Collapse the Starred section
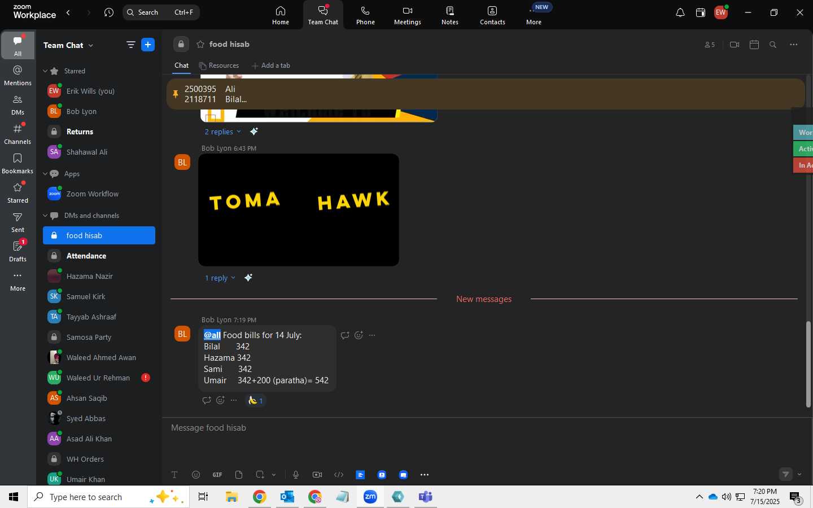This screenshot has height=508, width=813. pyautogui.click(x=45, y=71)
